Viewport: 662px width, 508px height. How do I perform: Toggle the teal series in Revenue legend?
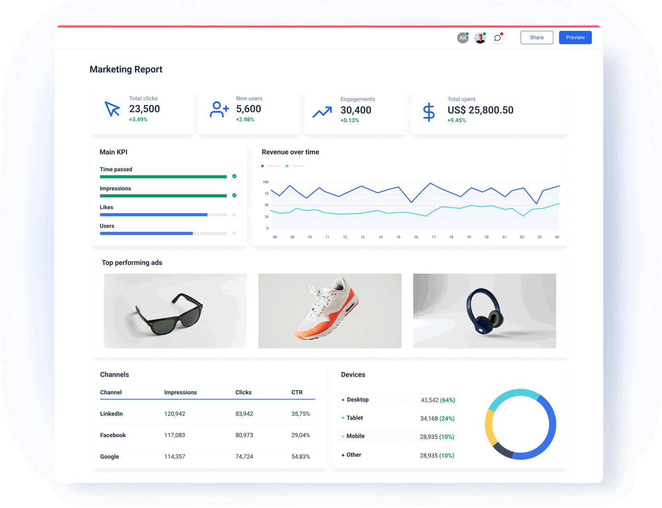tap(287, 166)
